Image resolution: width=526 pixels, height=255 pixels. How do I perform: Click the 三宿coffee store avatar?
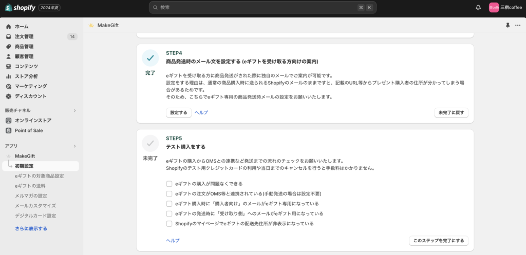[x=494, y=7]
